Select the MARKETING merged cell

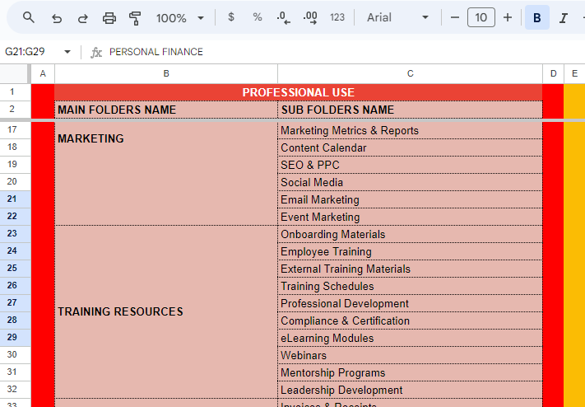coord(166,173)
